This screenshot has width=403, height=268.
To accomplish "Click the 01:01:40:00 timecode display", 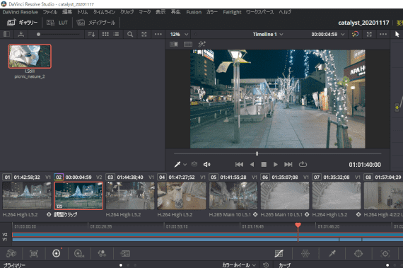I will (x=365, y=165).
